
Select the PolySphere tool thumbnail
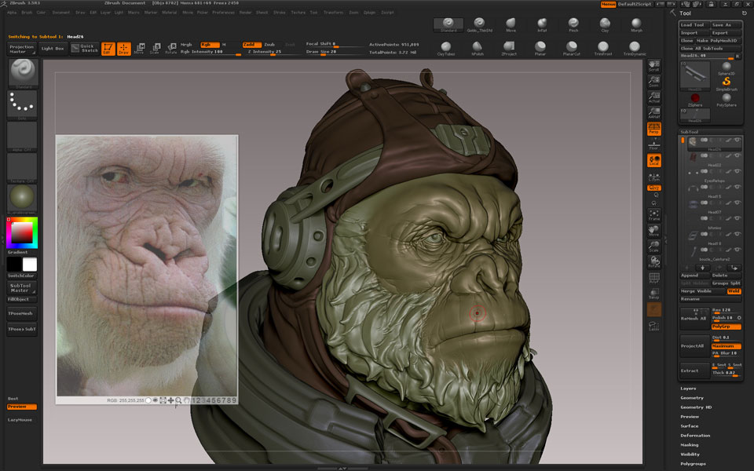coord(727,99)
